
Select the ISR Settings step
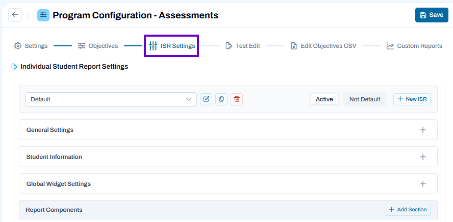click(x=171, y=46)
